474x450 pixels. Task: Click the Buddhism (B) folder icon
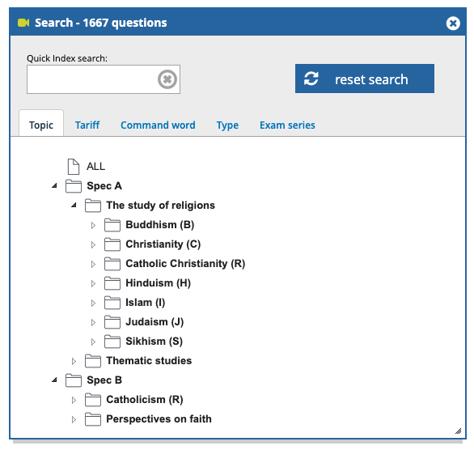click(x=112, y=225)
